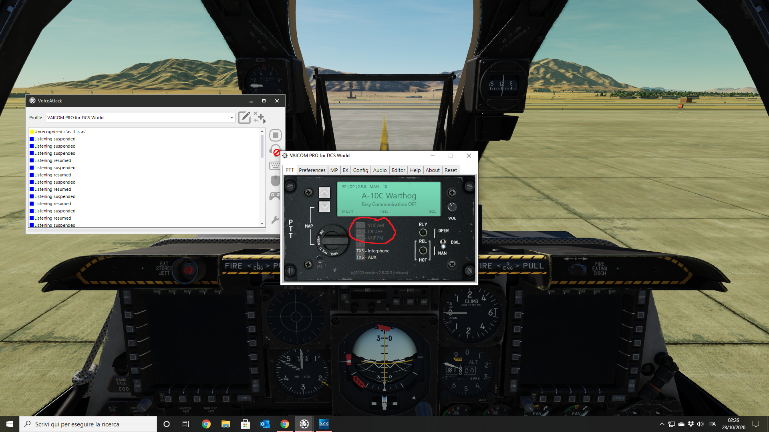
Task: Open Dropbox tray icon
Action: [x=691, y=424]
